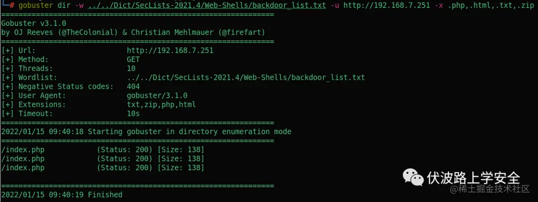Click the root prompt hash symbol
This screenshot has height=202, width=538.
click(12, 6)
